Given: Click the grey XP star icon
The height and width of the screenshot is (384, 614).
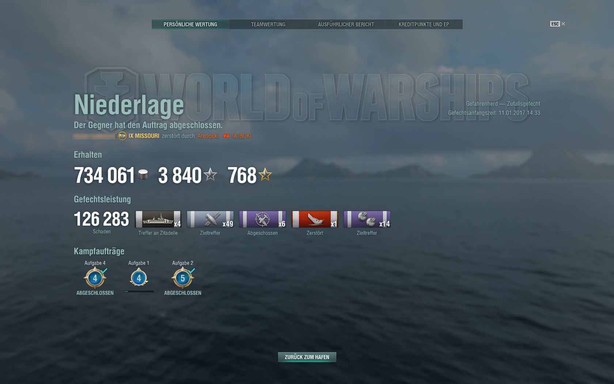Looking at the screenshot, I should tap(211, 175).
